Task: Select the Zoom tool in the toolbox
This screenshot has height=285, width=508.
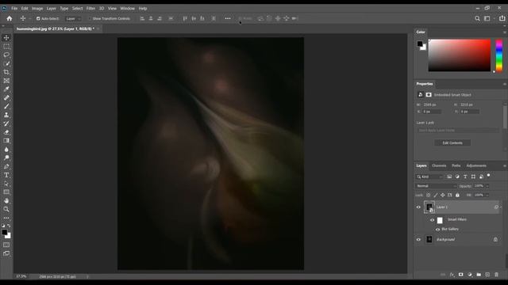Action: click(6, 209)
